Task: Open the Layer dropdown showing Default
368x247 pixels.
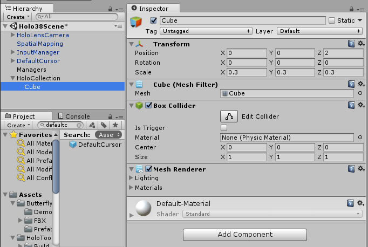Action: click(x=318, y=31)
